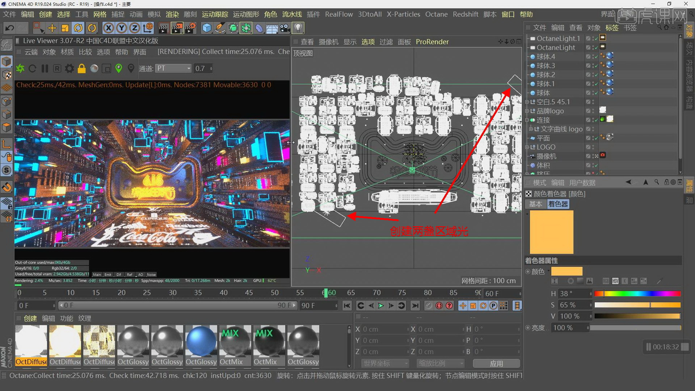Click the 应用 apply button
Screen dimensions: 695x391
click(496, 363)
